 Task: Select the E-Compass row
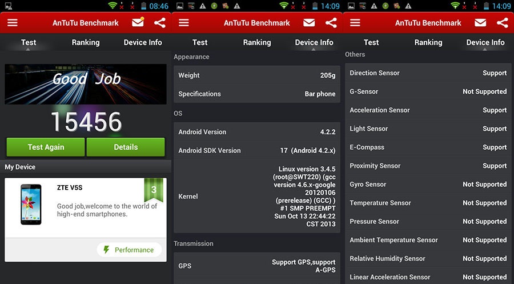click(x=428, y=147)
